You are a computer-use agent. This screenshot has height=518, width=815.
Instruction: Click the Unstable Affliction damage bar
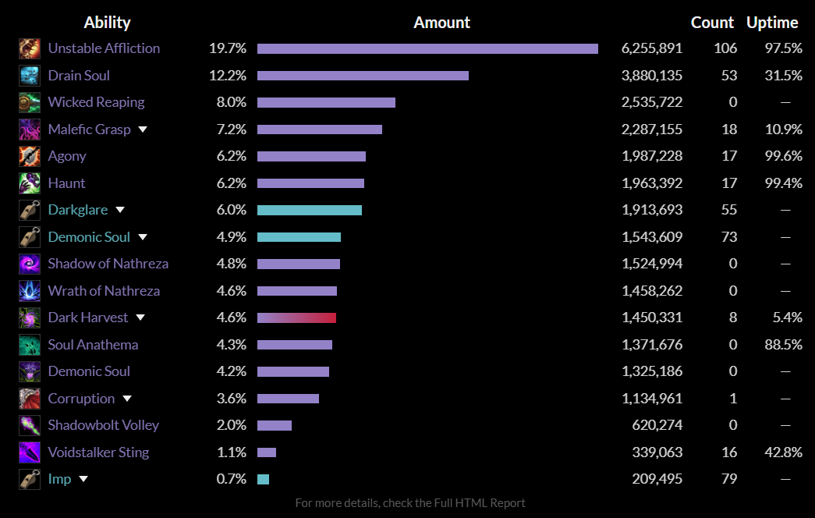[427, 48]
